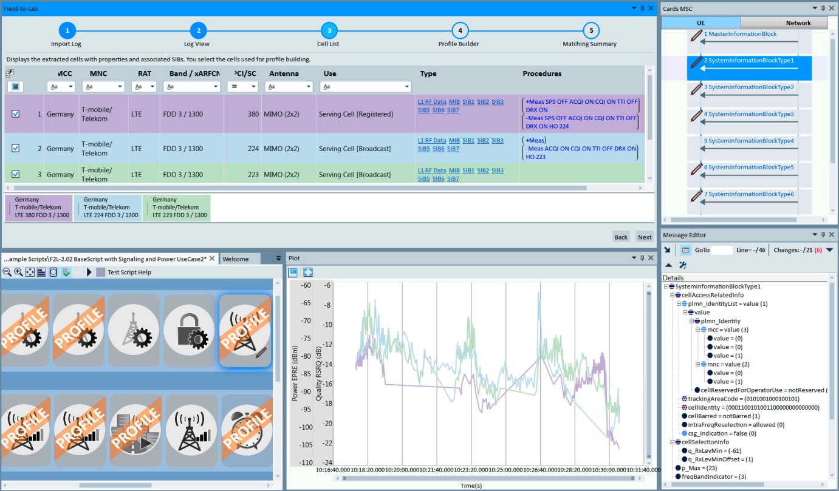Open the Use column filter dropdown
Image resolution: width=839 pixels, height=491 pixels.
406,87
